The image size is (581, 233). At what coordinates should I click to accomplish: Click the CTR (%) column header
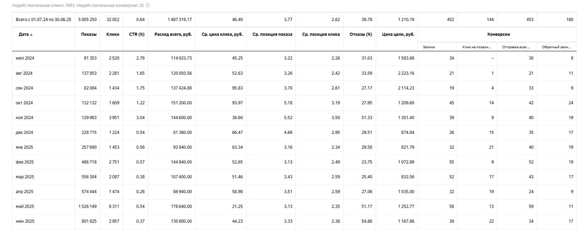tap(136, 34)
